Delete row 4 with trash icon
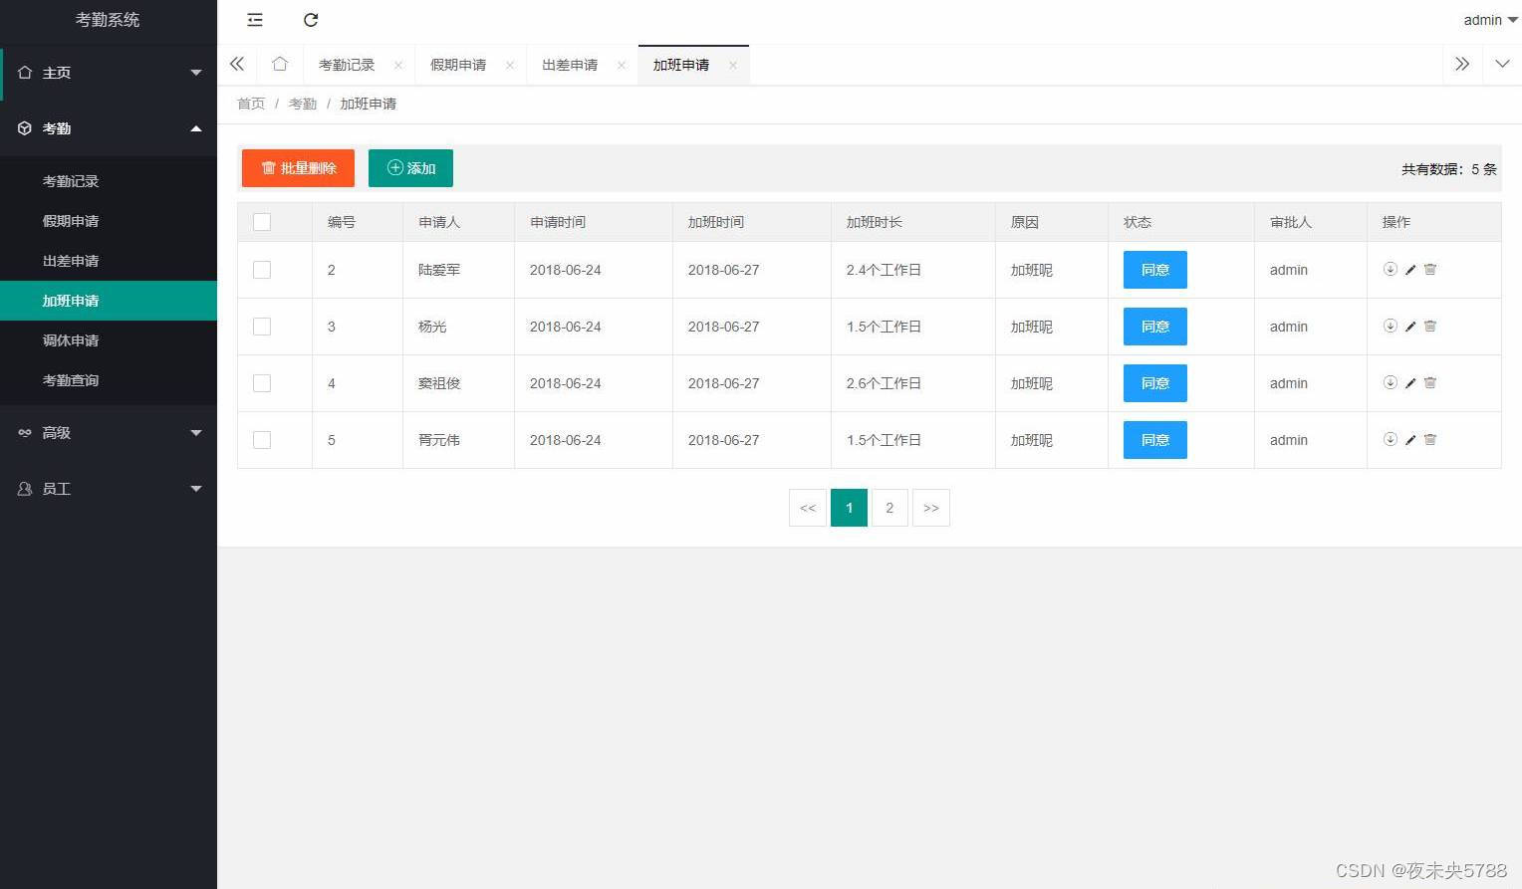Viewport: 1522px width, 889px height. pyautogui.click(x=1430, y=382)
